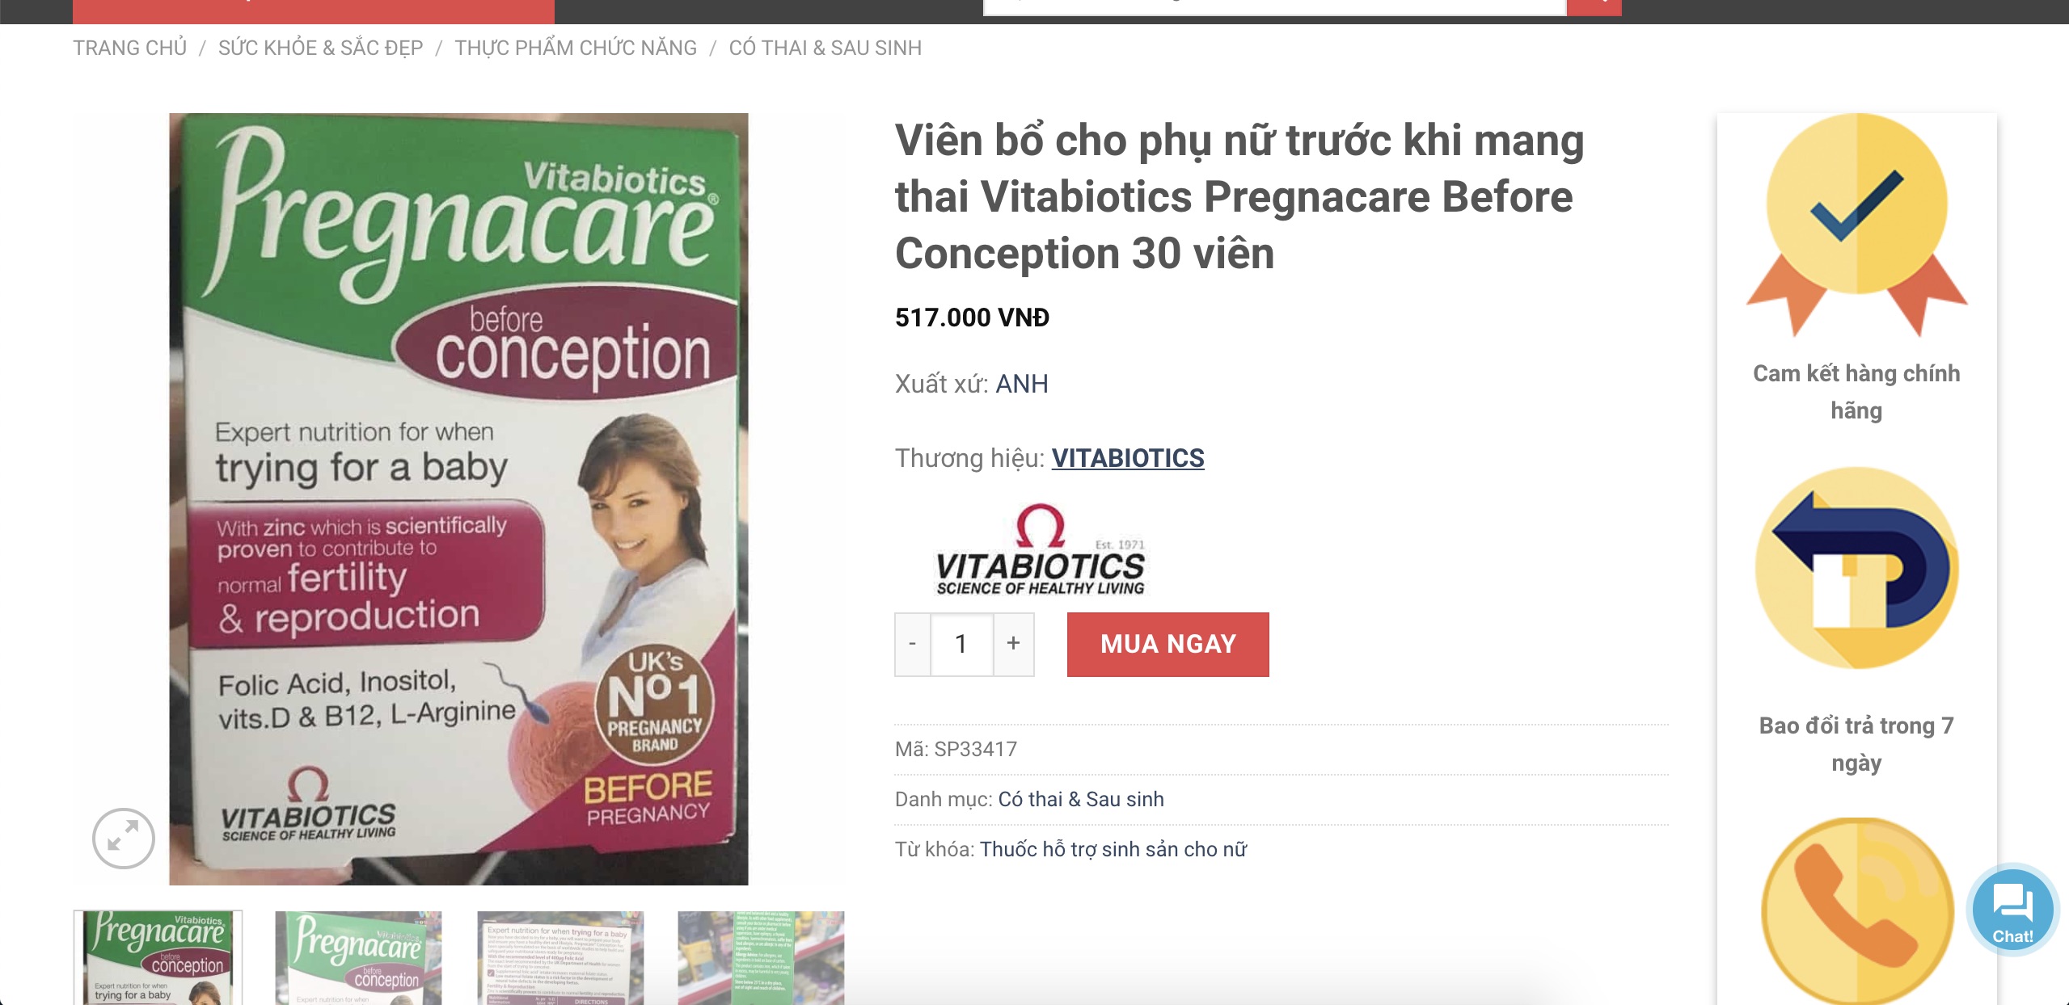Open CÓ THAI & SAU SINH breadcrumb
This screenshot has width=2069, height=1005.
tap(825, 48)
